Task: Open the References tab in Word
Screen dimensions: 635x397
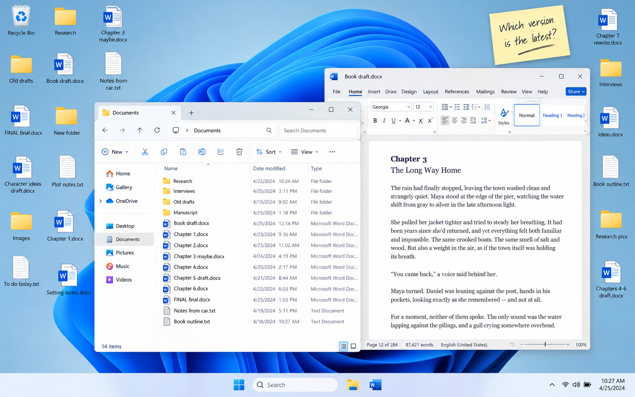Action: 457,92
